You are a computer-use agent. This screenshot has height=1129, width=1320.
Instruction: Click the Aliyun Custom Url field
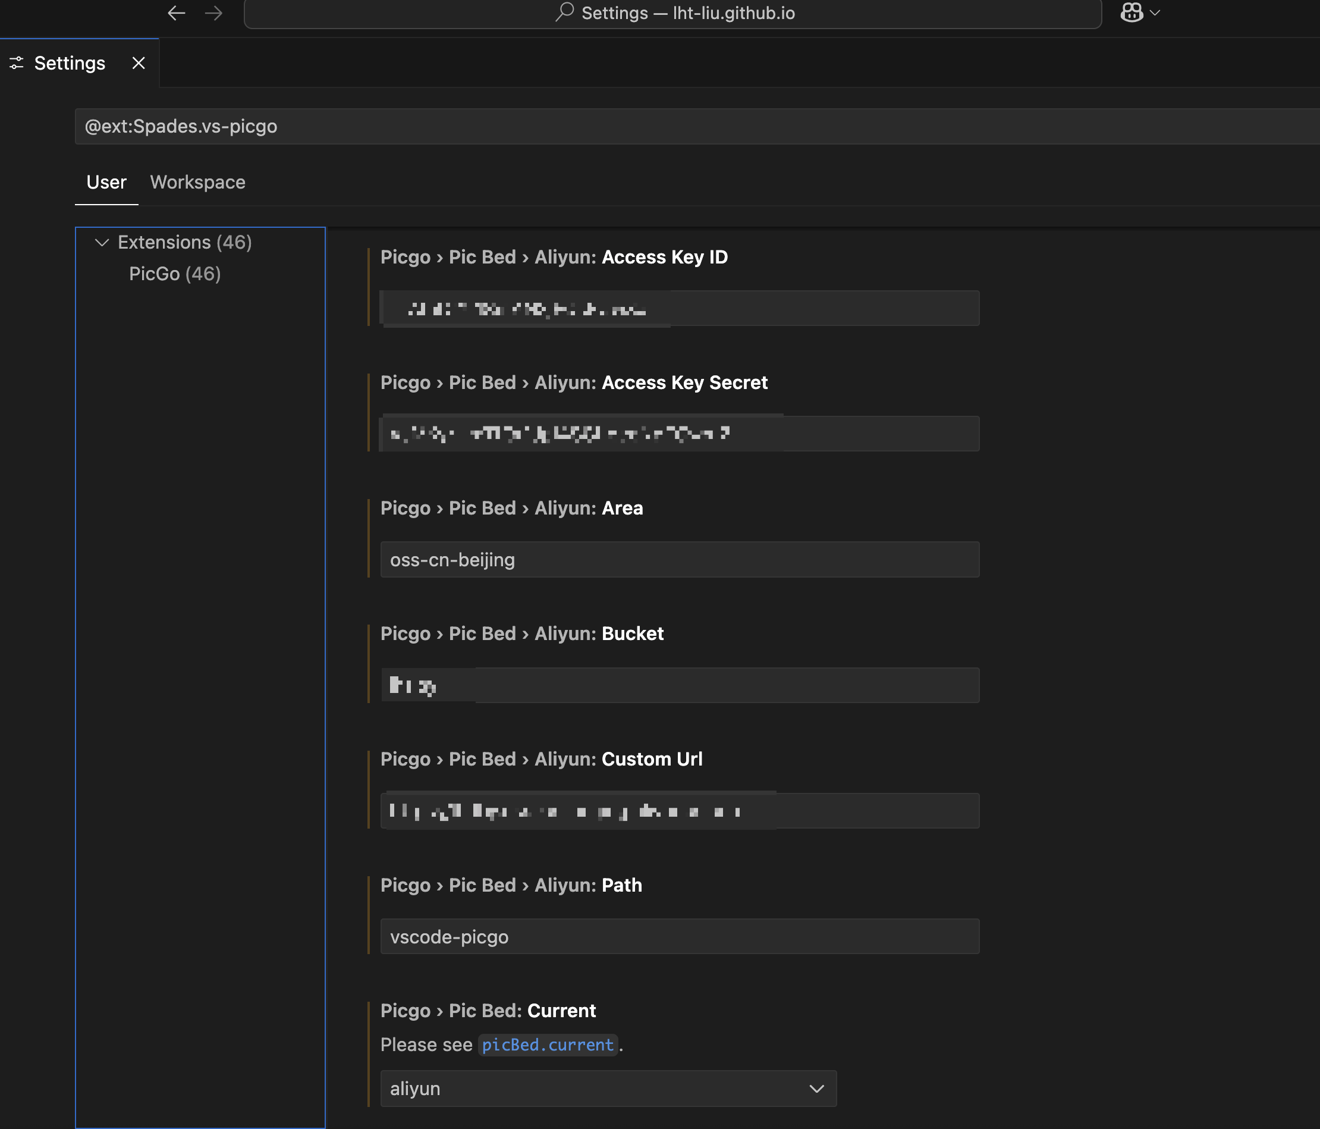(x=680, y=811)
